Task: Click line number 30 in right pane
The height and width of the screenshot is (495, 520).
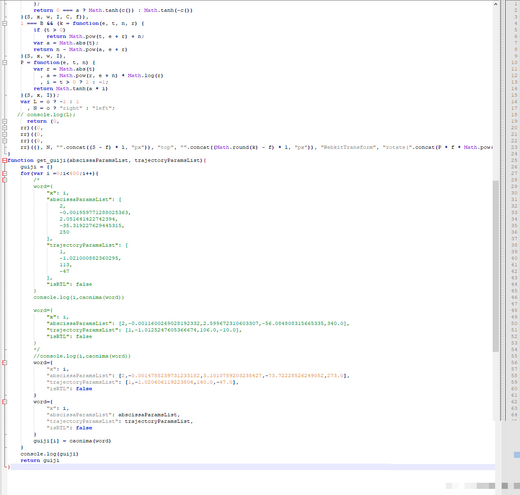Action: click(x=514, y=193)
